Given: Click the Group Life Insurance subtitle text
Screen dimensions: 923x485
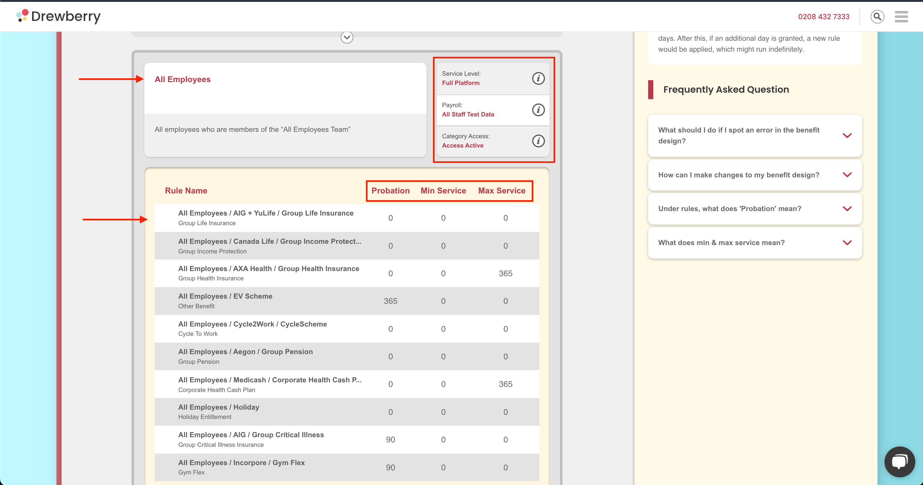Looking at the screenshot, I should click(207, 223).
